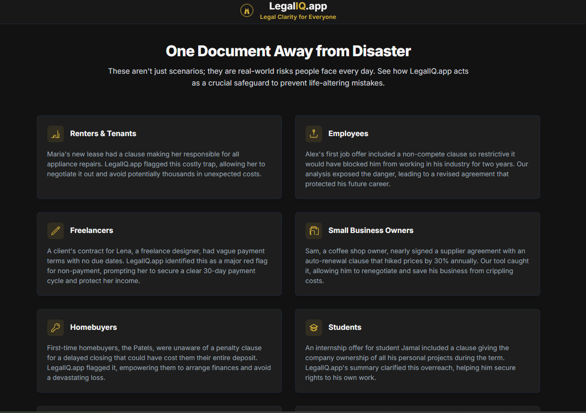Viewport: 586px width, 413px height.
Task: Click the LegalIQ.app logo icon
Action: point(247,10)
